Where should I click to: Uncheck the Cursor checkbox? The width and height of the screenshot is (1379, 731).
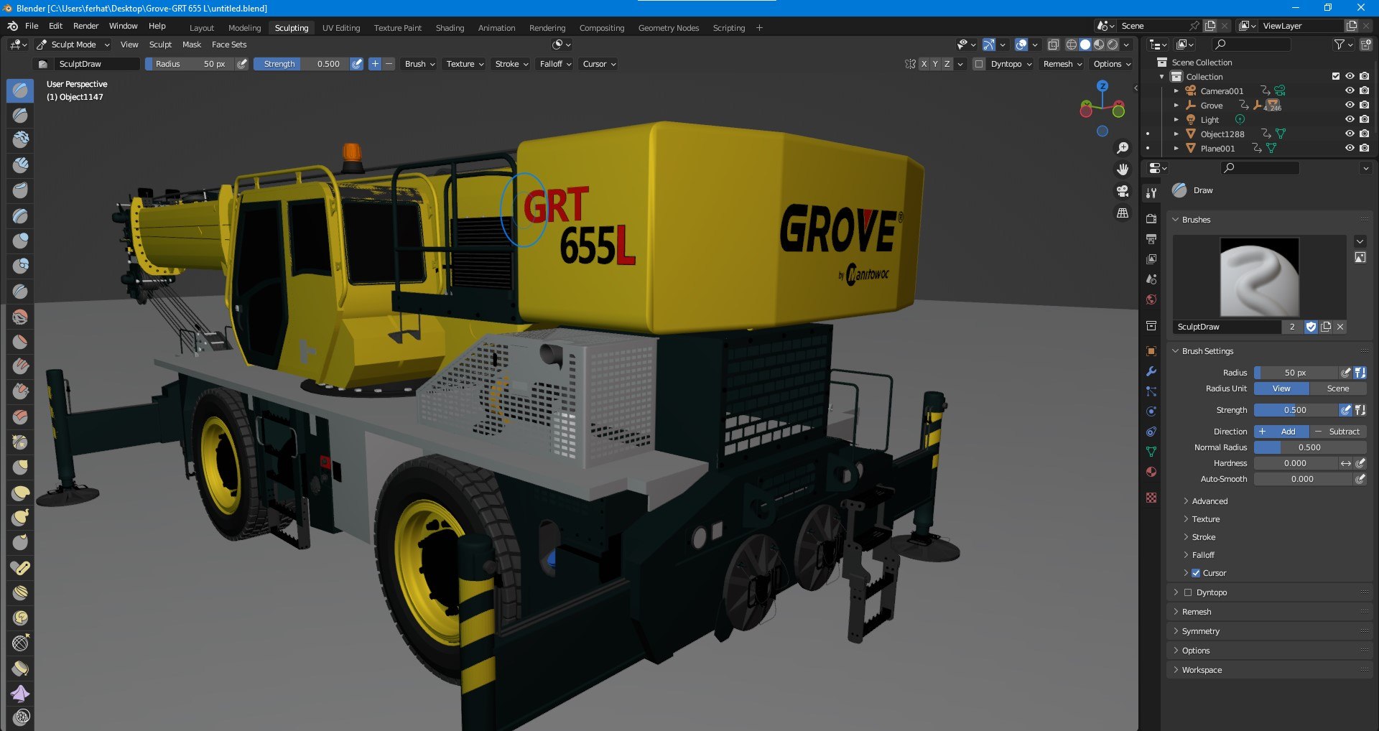point(1196,573)
